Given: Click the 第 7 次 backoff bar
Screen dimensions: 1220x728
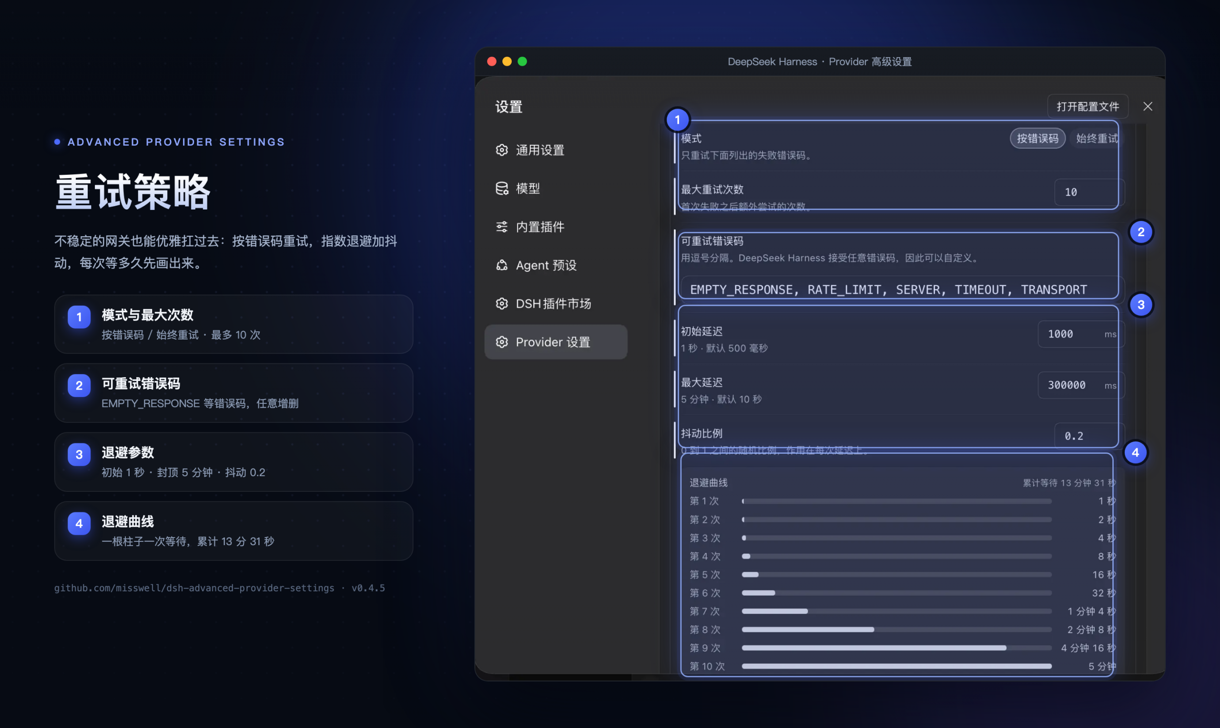Looking at the screenshot, I should tap(896, 611).
